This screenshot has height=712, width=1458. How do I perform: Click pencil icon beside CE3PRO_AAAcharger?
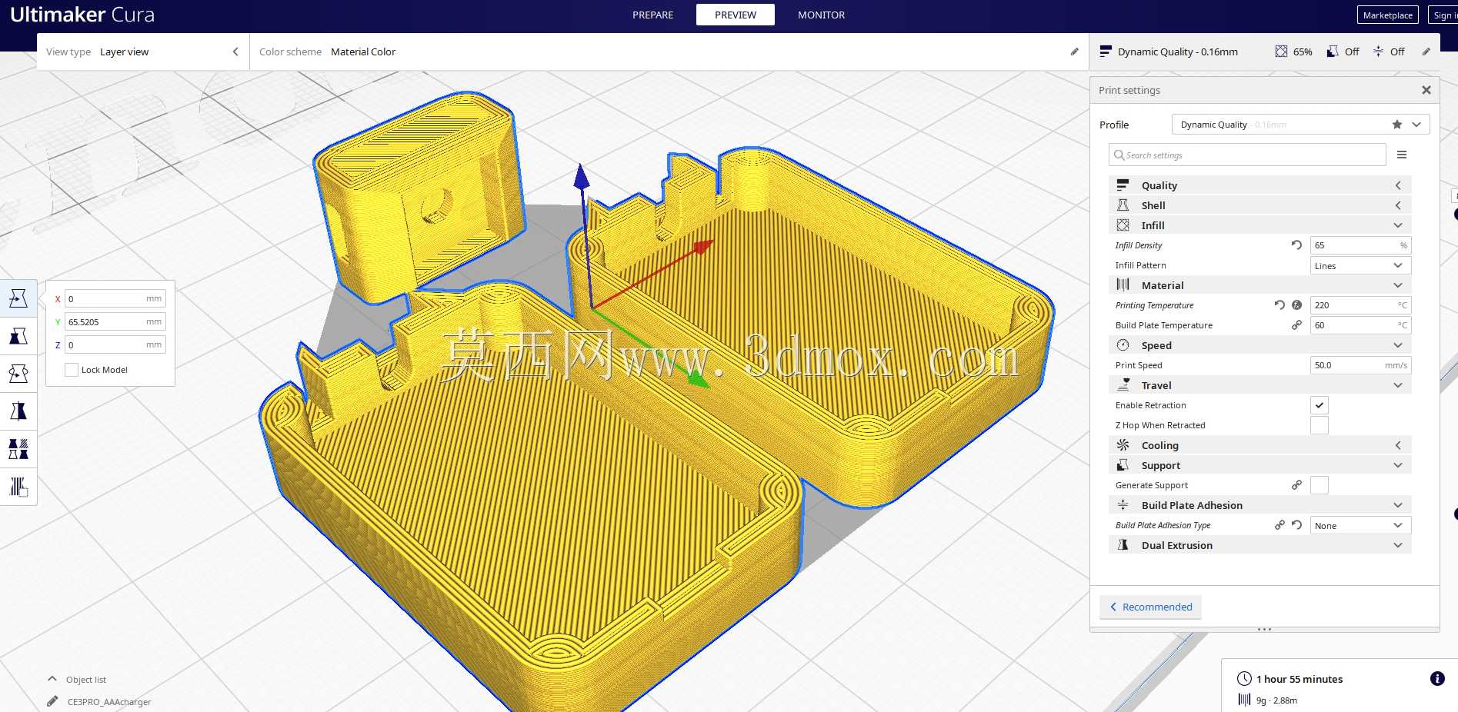point(52,701)
